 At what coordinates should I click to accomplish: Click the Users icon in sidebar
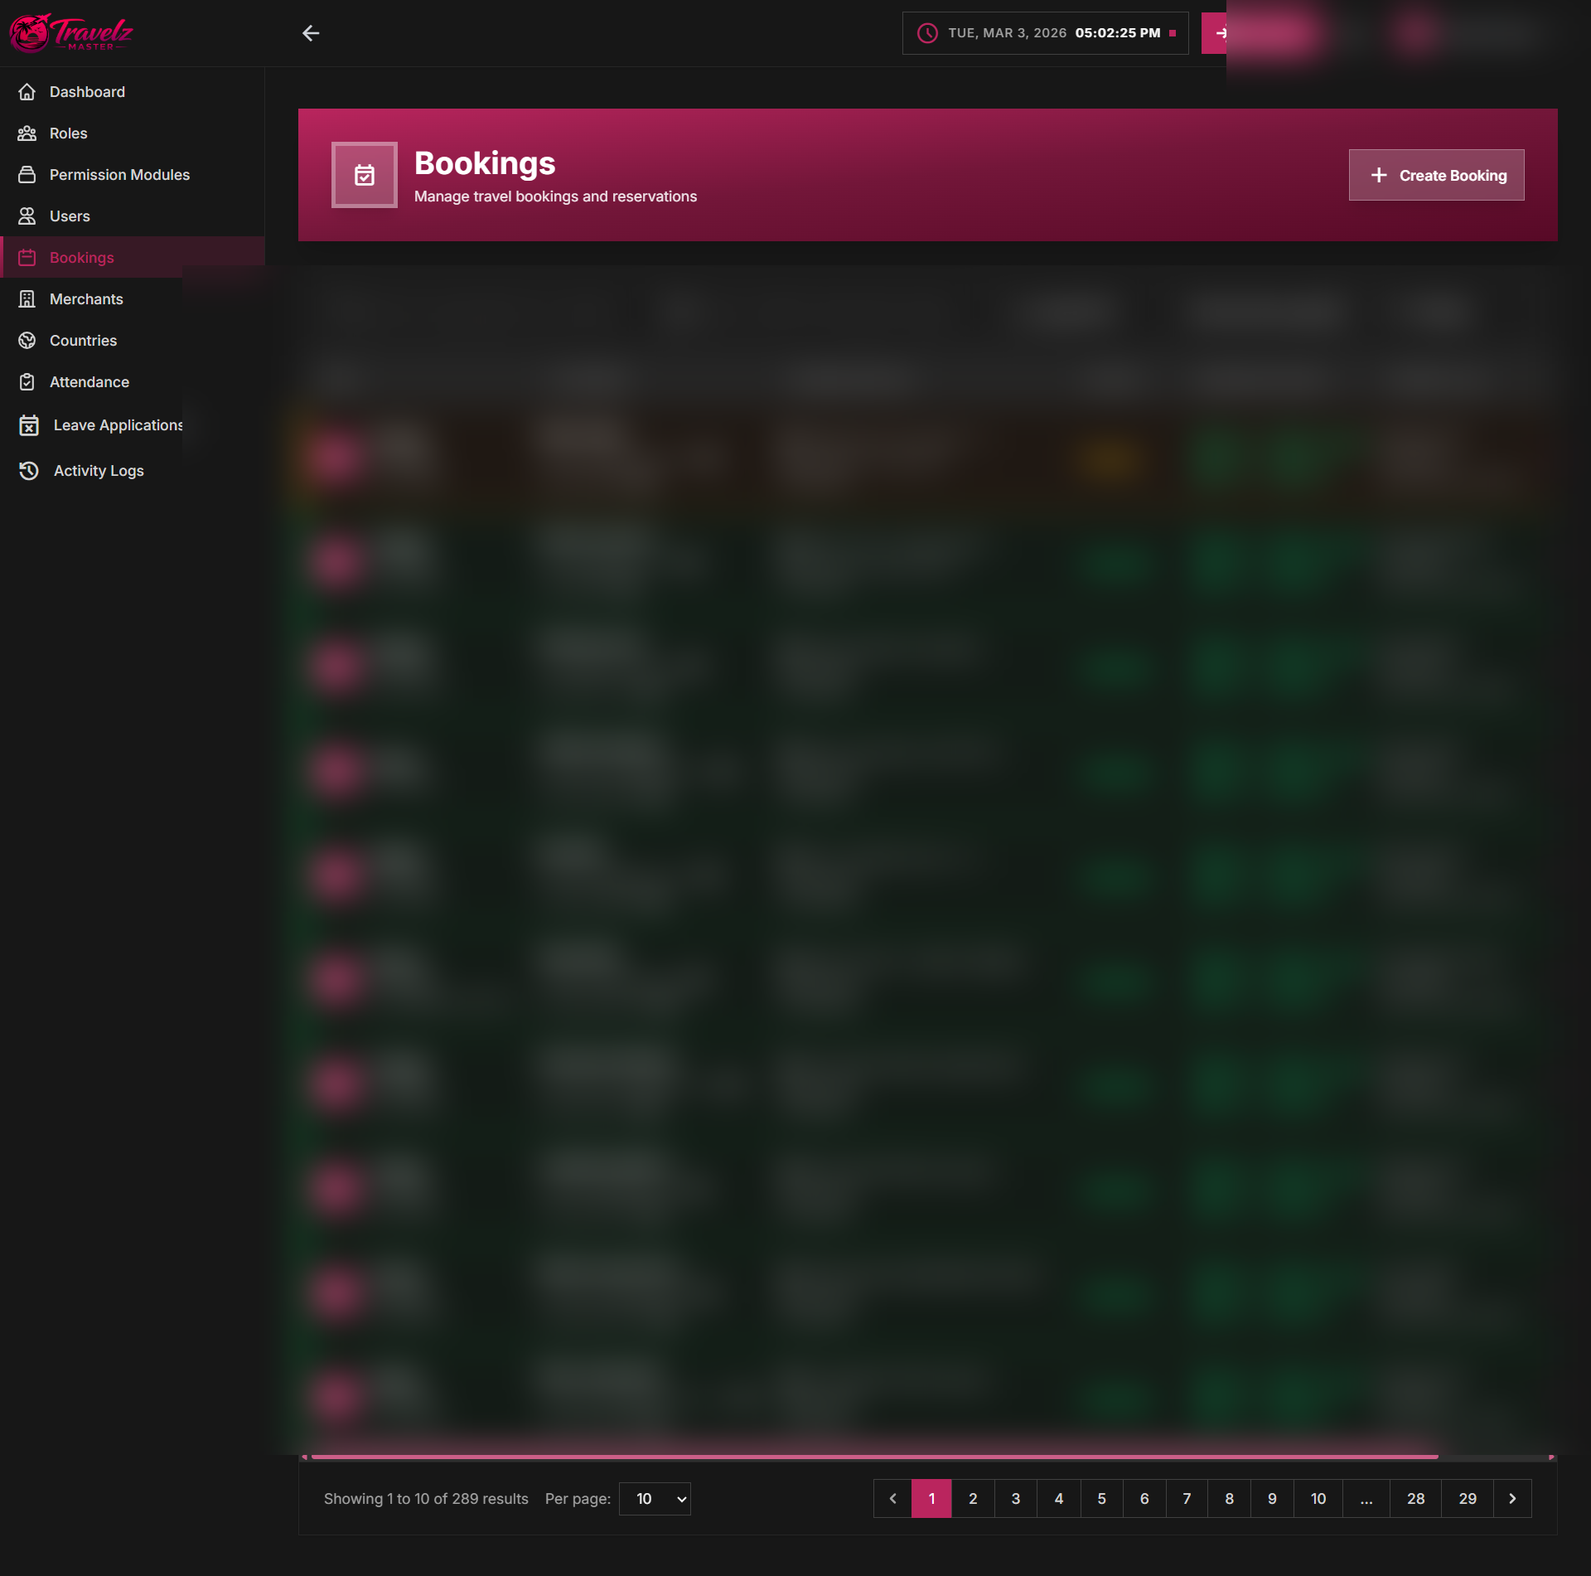pos(27,216)
